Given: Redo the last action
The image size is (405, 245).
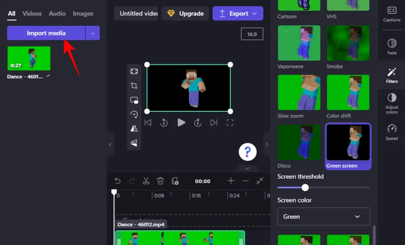Looking at the screenshot, I should coord(132,181).
